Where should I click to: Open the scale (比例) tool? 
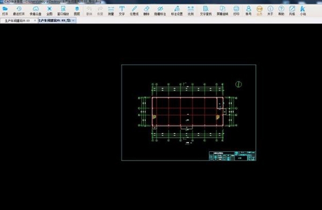(x=191, y=11)
